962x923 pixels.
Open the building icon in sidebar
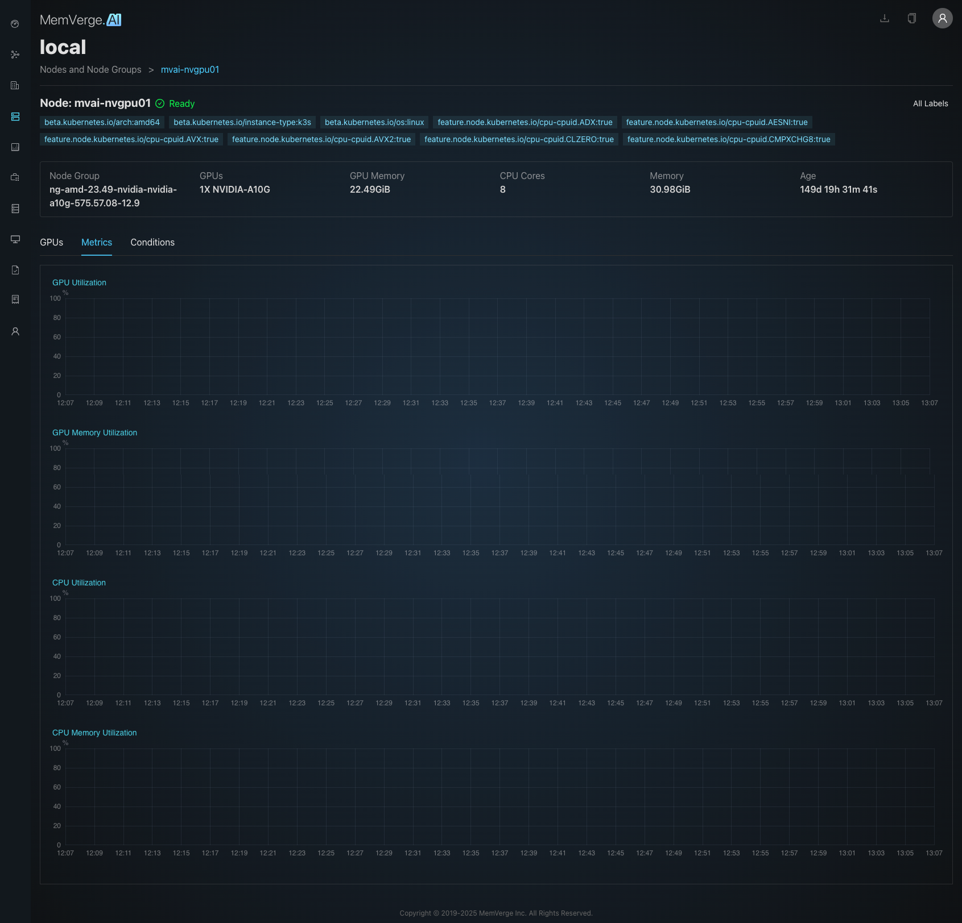click(15, 85)
